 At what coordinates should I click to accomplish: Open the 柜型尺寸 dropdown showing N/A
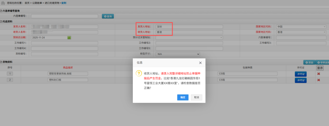(178, 54)
